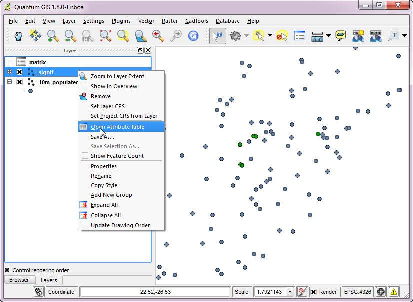Click the Run Feature Action gear icon
The width and height of the screenshot is (413, 302).
(x=235, y=36)
